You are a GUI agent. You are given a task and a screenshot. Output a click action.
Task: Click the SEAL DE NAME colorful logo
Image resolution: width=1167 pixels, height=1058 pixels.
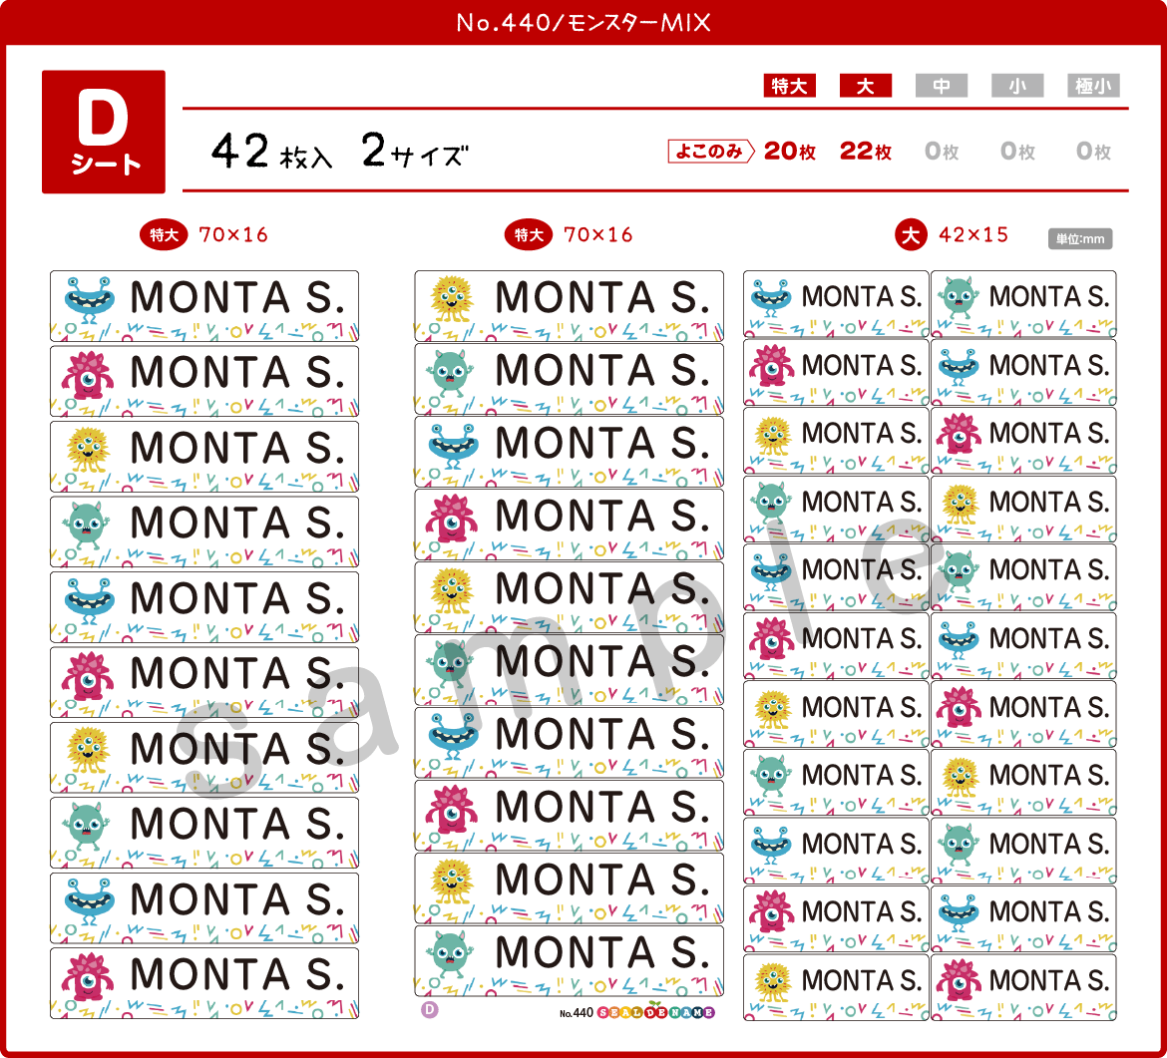point(655,1012)
